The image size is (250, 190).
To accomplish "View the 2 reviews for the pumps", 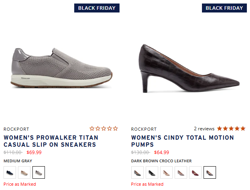I will click(204, 129).
